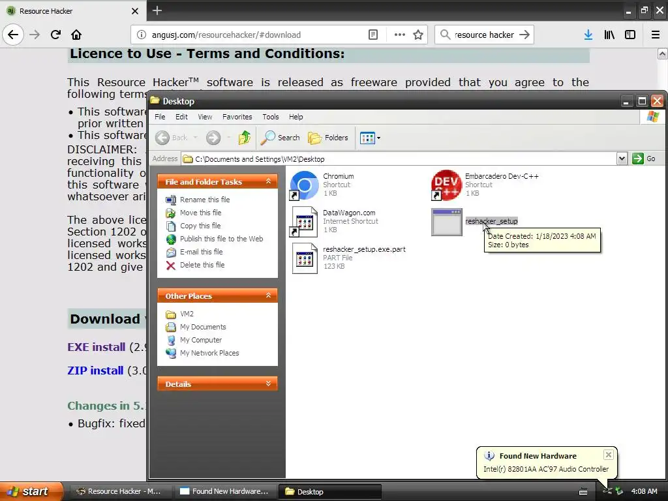
Task: Open page actions three-dot menu
Action: pyautogui.click(x=400, y=35)
